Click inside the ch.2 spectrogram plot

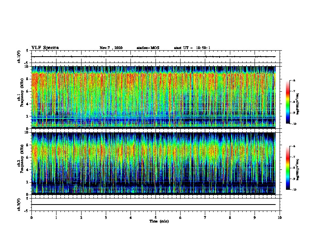coord(154,163)
